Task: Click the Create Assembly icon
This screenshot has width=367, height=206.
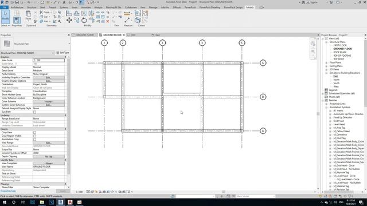Action: coord(138,13)
